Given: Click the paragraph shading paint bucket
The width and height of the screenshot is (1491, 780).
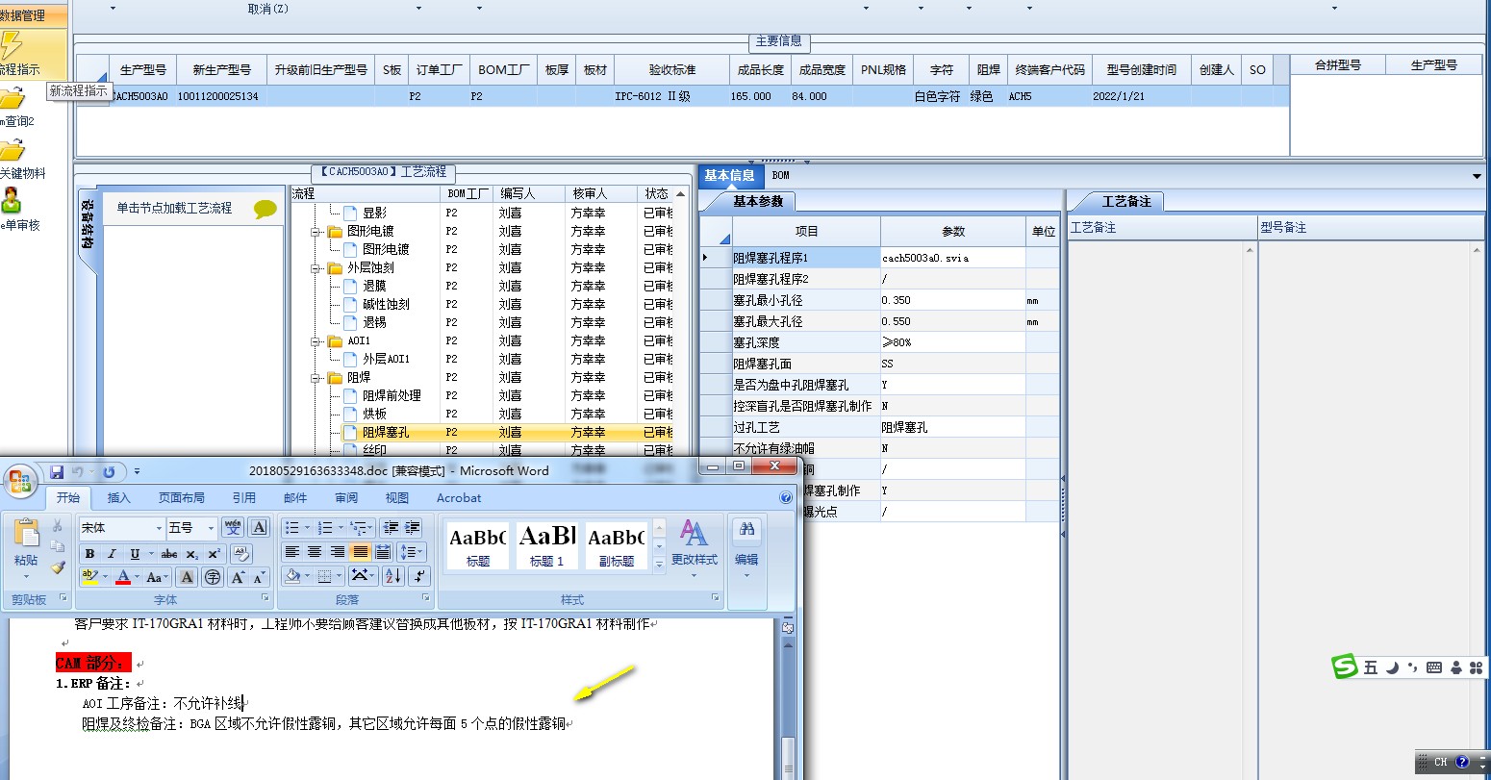Looking at the screenshot, I should click(293, 576).
